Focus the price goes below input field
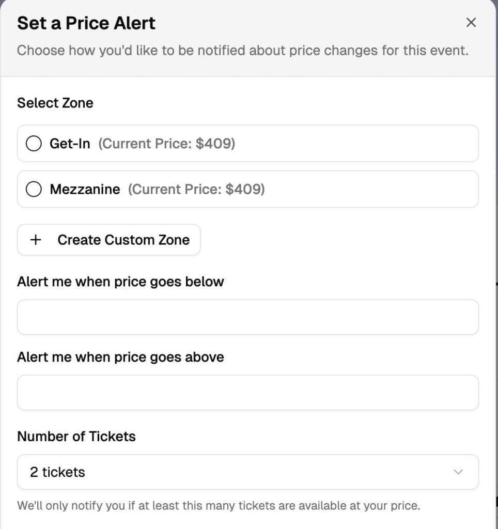Viewport: 498px width, 529px height. point(248,317)
